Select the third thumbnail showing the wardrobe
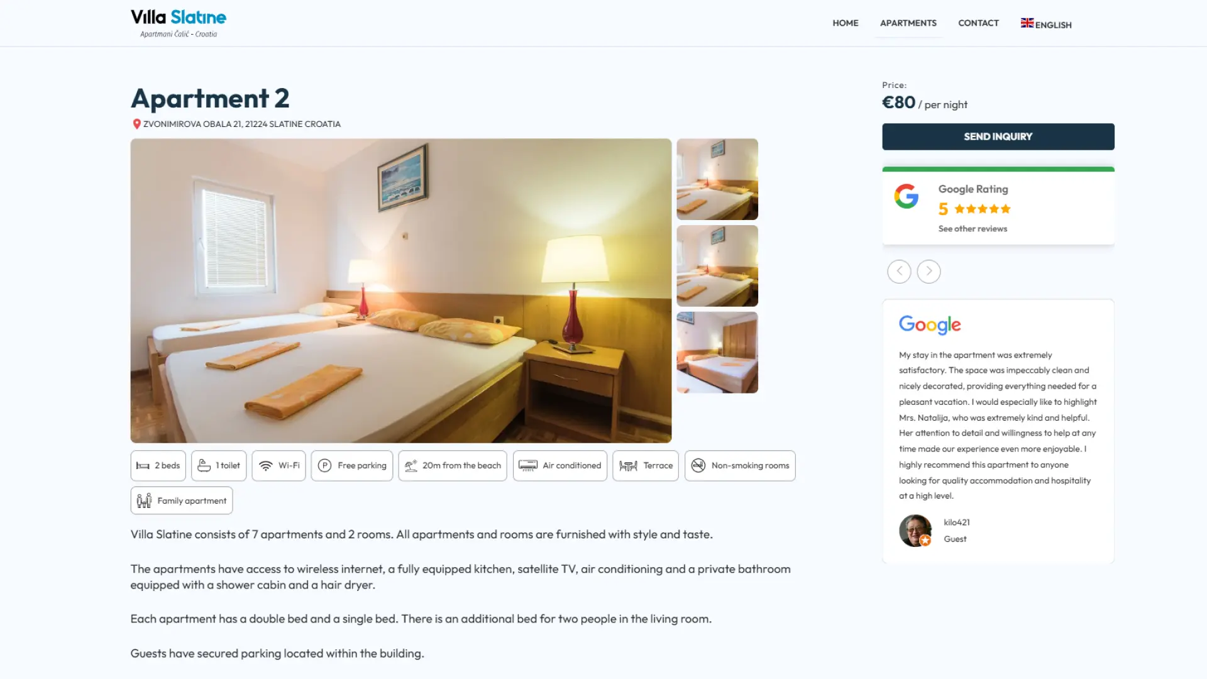 click(717, 353)
